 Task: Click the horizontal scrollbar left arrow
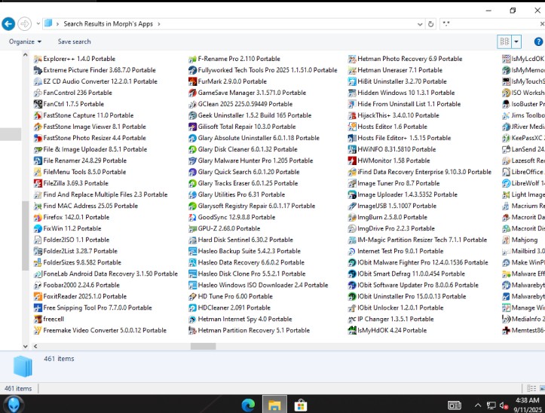[x=35, y=346]
